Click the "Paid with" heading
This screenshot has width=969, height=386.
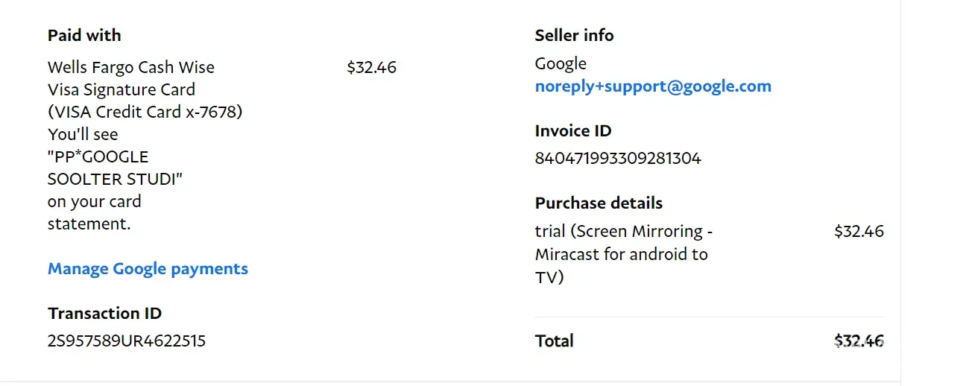pyautogui.click(x=84, y=36)
